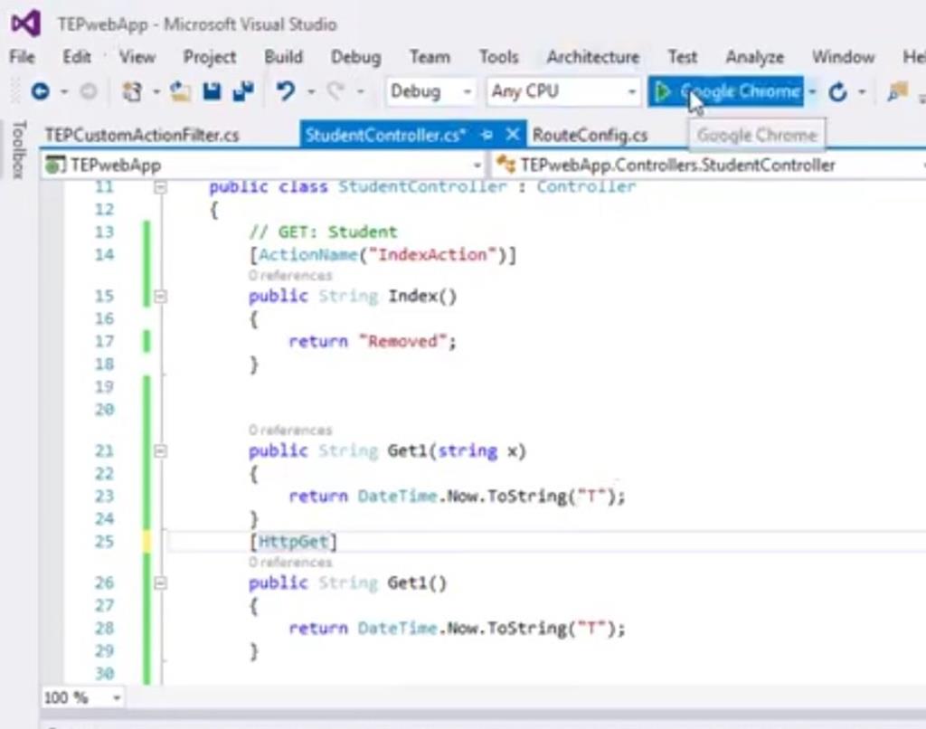Collapse the Index method outline
The width and height of the screenshot is (926, 729).
(x=163, y=295)
